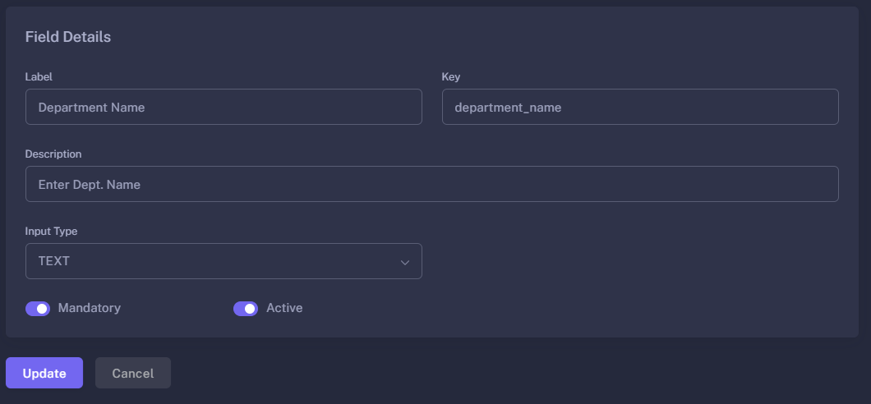
Task: Click the Field Details heading
Action: tap(68, 37)
